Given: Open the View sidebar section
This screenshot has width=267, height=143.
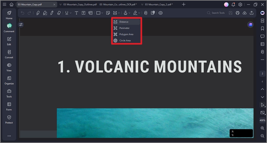Looking at the screenshot, I should click(9, 67).
